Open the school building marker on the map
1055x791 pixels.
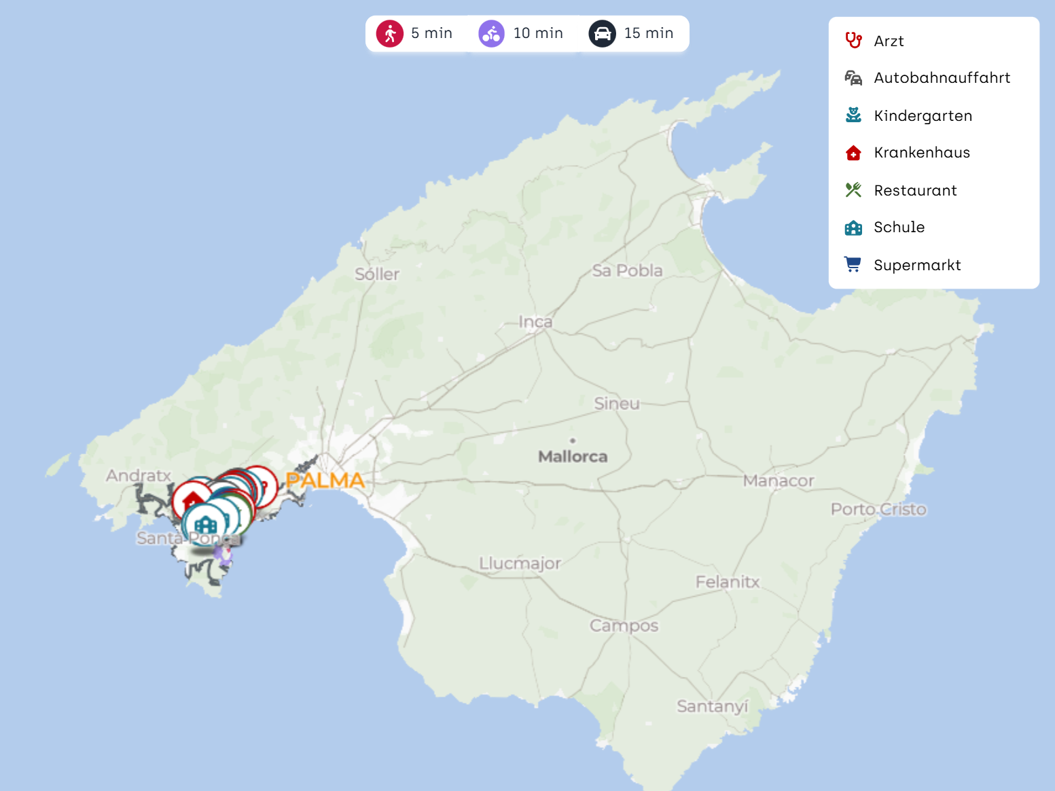click(204, 525)
